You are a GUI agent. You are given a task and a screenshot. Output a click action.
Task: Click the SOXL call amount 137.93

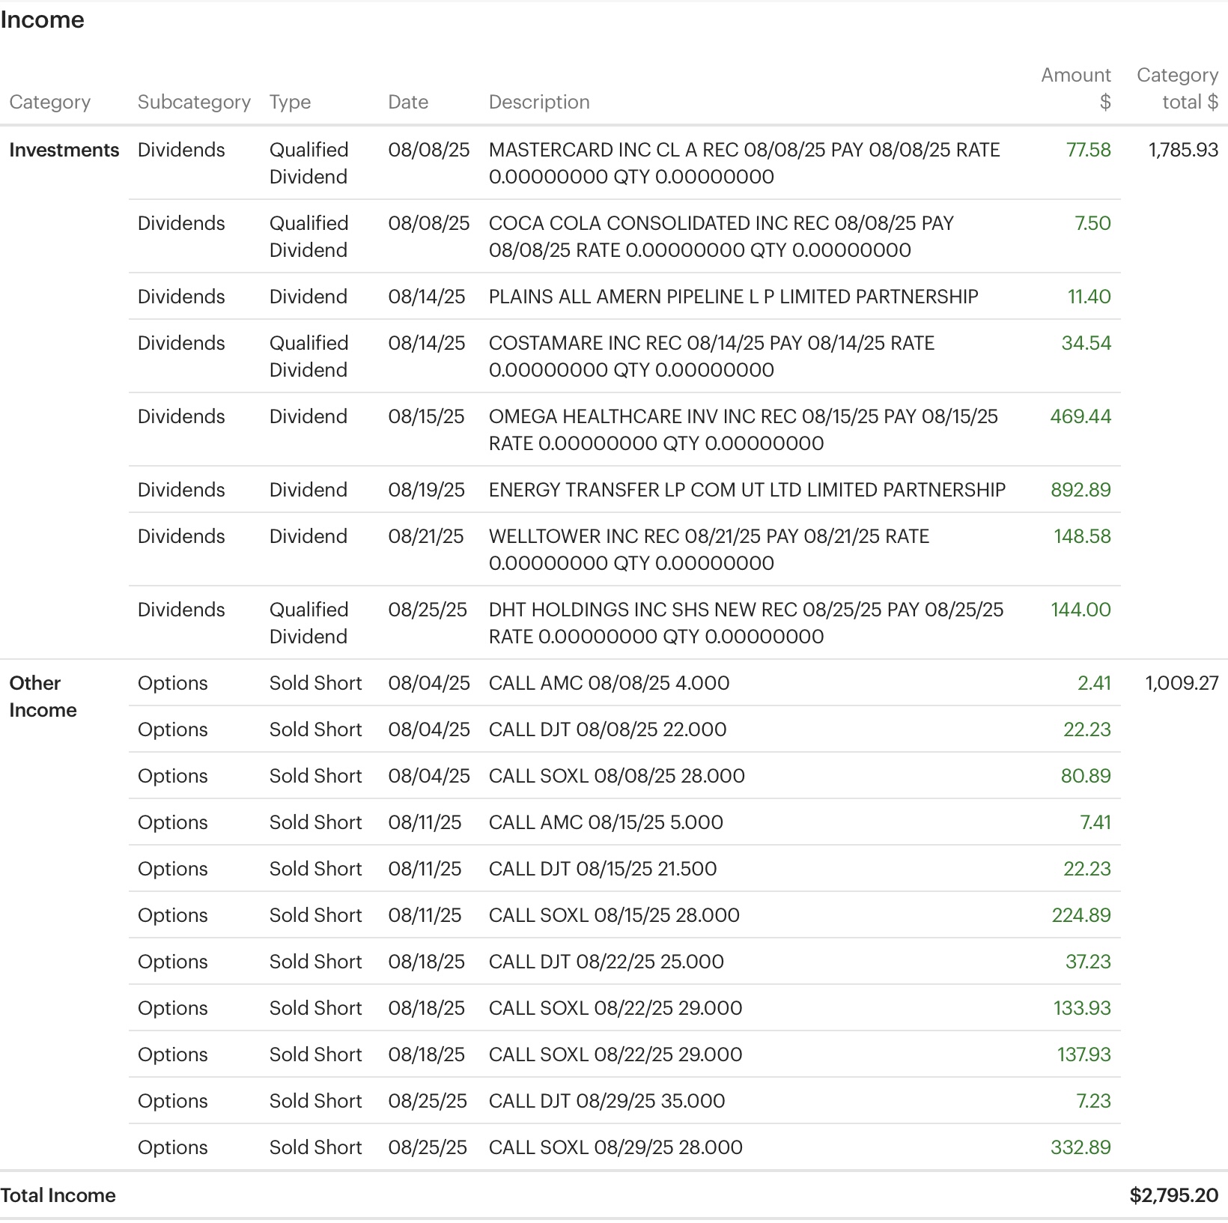(1083, 1054)
